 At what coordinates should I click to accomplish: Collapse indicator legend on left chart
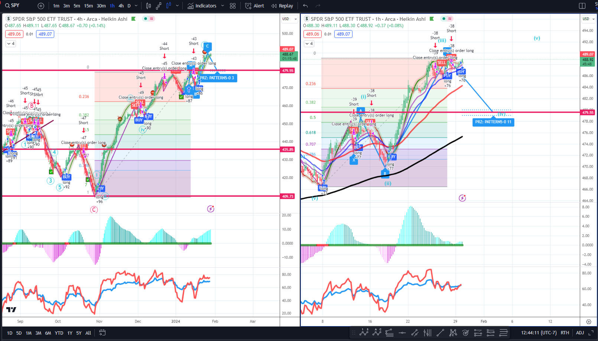pos(11,44)
